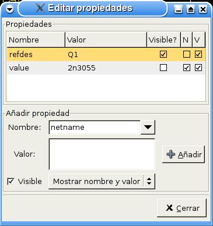This screenshot has height=226, width=213.
Task: Click inside the Valor text area
Action: pyautogui.click(x=102, y=154)
